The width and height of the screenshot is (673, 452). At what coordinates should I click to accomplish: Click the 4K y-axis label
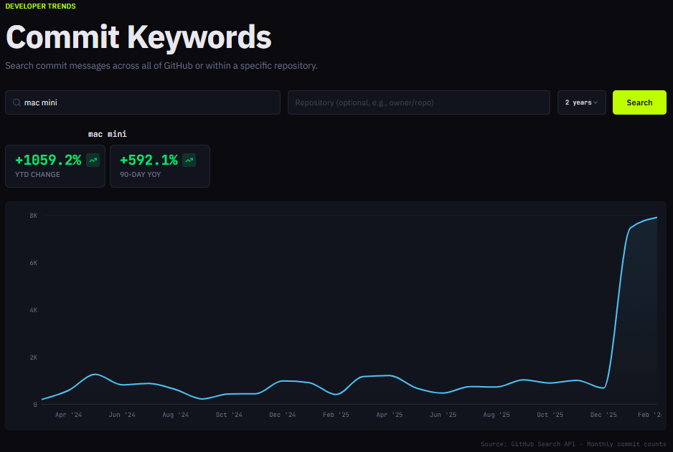pos(34,309)
